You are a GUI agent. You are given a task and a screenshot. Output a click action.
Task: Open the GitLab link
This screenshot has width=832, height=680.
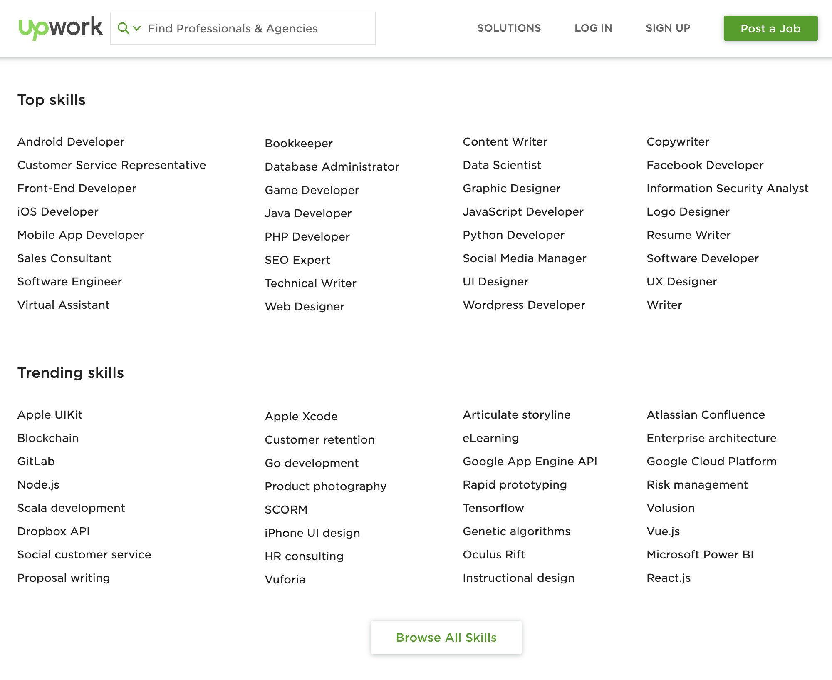[36, 462]
